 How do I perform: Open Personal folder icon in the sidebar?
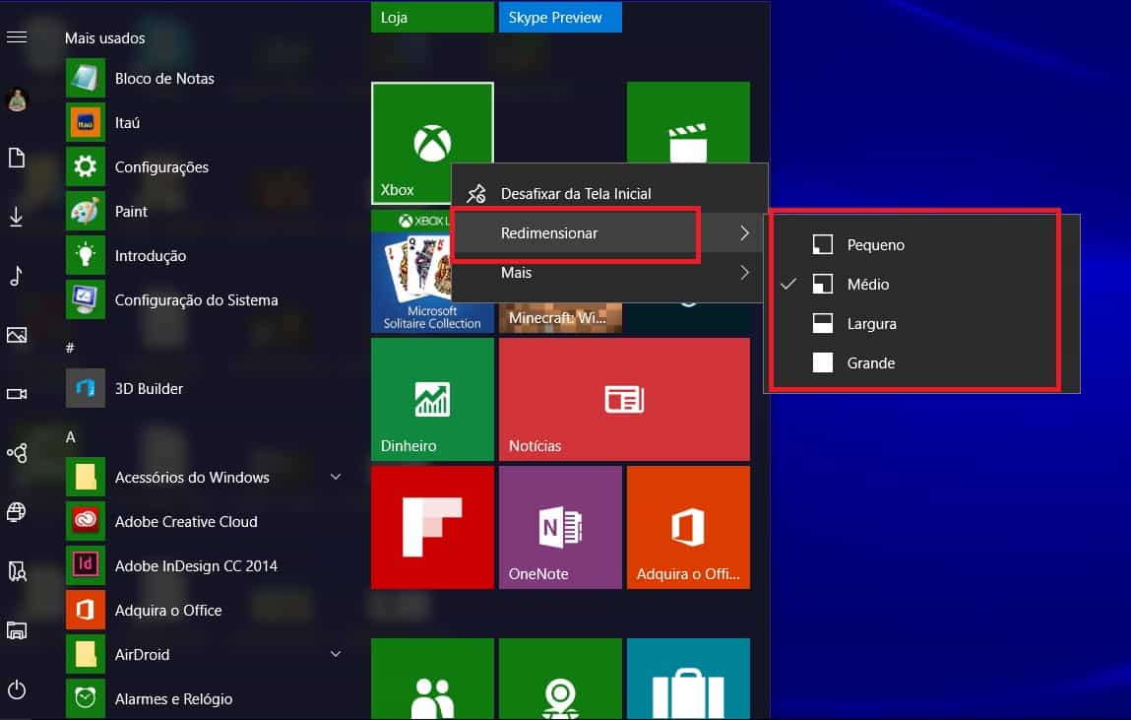click(17, 571)
